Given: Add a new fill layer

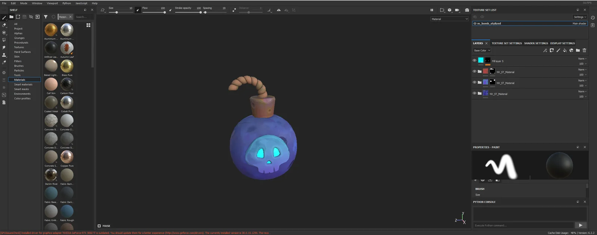Looking at the screenshot, I should point(565,50).
